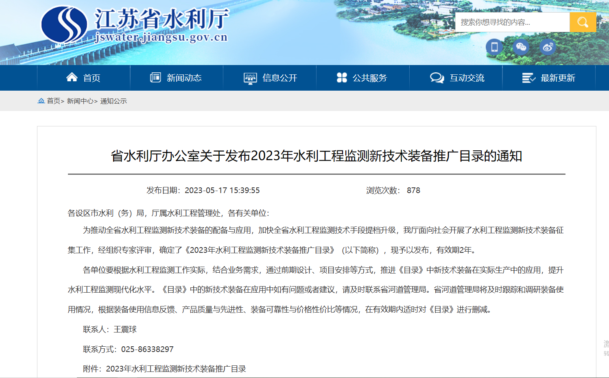Viewport: 609px width, 378px height.
Task: Click the 通知公示 breadcrumb link
Action: tap(114, 101)
